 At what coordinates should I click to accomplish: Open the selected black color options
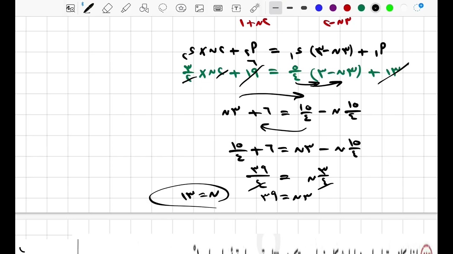pyautogui.click(x=375, y=8)
